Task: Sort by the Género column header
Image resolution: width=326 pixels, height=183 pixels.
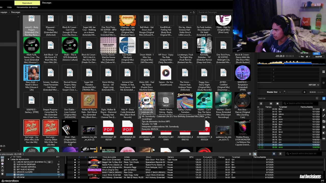Action: tap(171, 157)
